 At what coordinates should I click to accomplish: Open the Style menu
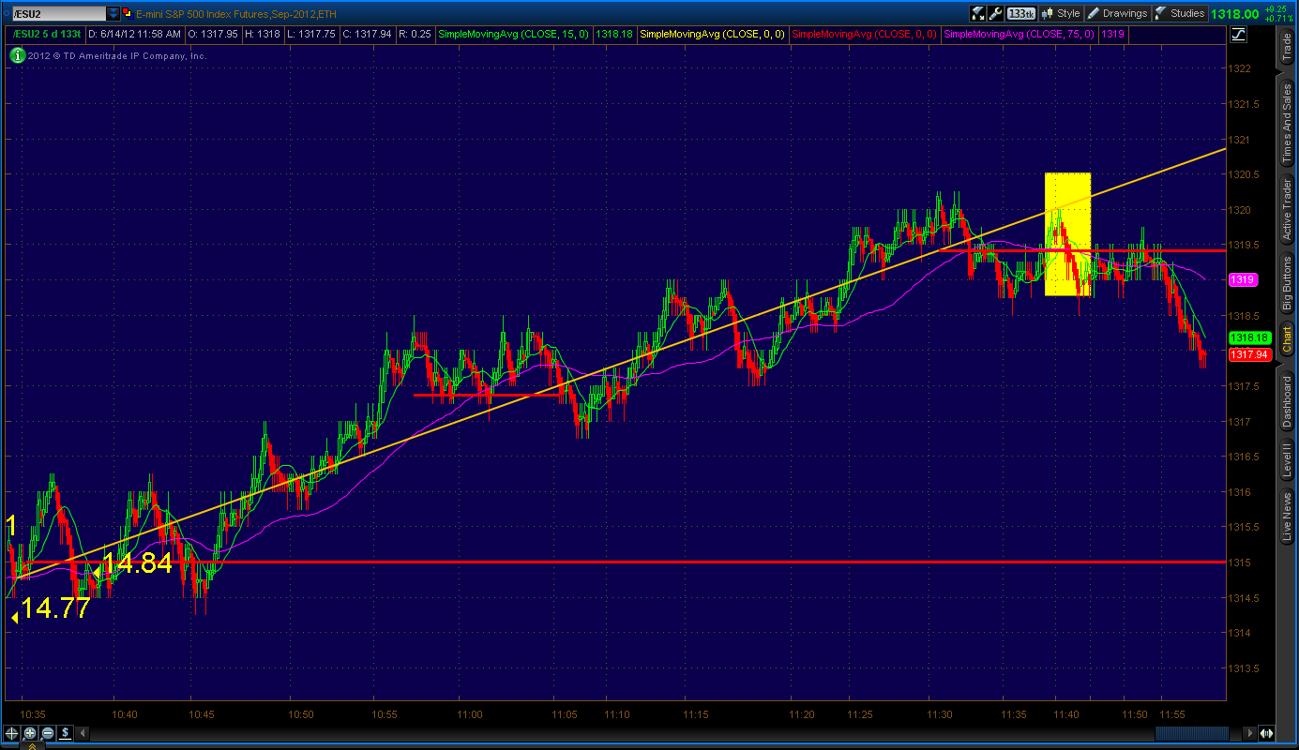[1061, 13]
